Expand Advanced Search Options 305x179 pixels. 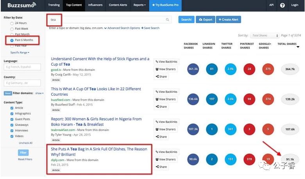(x=122, y=28)
